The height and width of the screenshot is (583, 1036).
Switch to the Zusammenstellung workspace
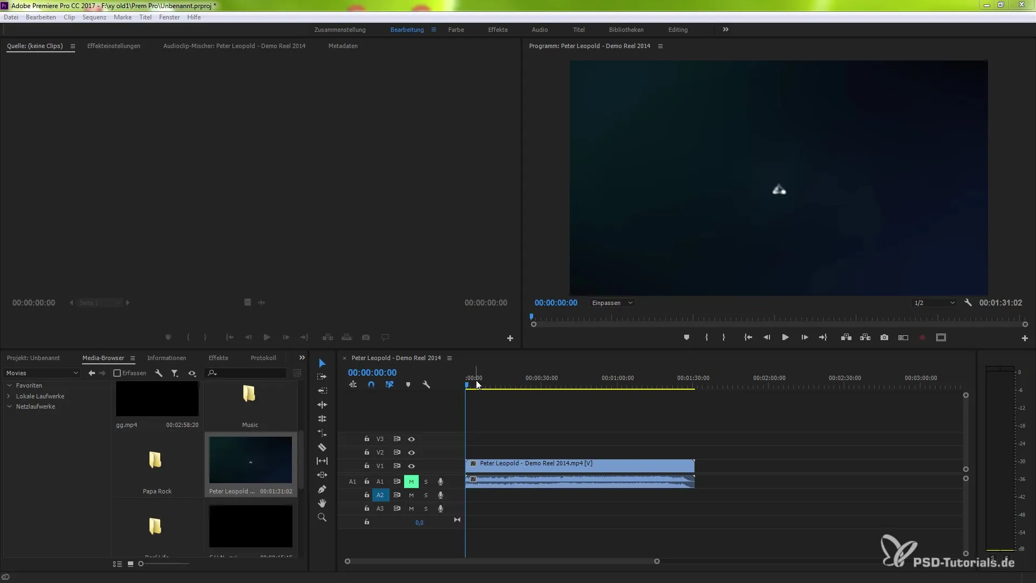(x=340, y=30)
